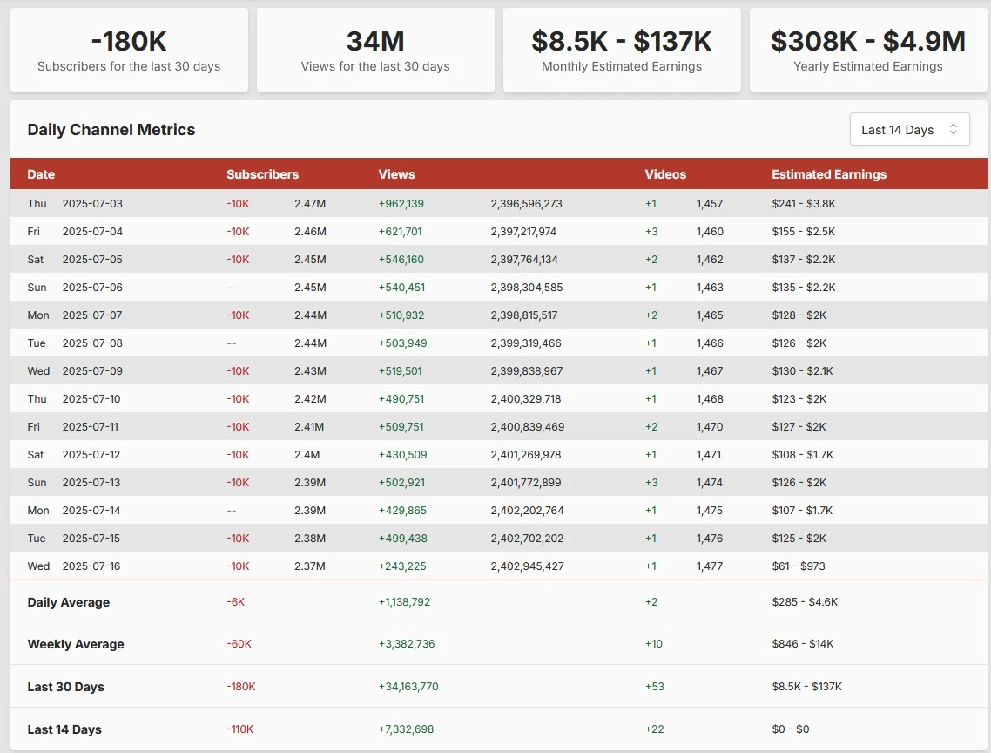Click the Weekly Average row label
The image size is (991, 753).
coord(76,644)
